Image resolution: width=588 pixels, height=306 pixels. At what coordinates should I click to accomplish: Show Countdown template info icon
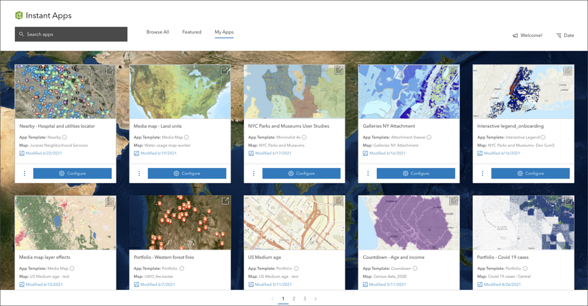click(x=415, y=268)
